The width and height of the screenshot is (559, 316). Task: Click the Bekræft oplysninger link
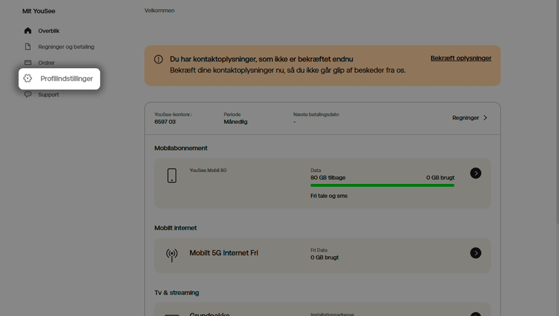click(x=461, y=58)
